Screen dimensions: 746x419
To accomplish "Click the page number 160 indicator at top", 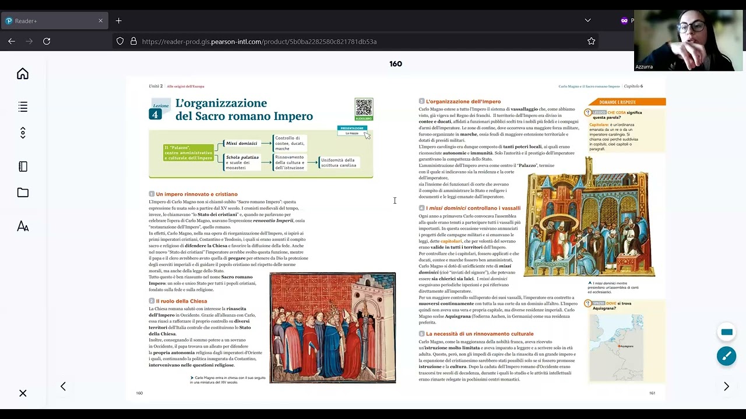I will [396, 64].
